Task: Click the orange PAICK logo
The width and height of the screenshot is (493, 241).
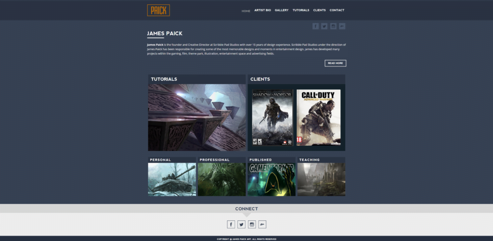Action: coord(158,10)
